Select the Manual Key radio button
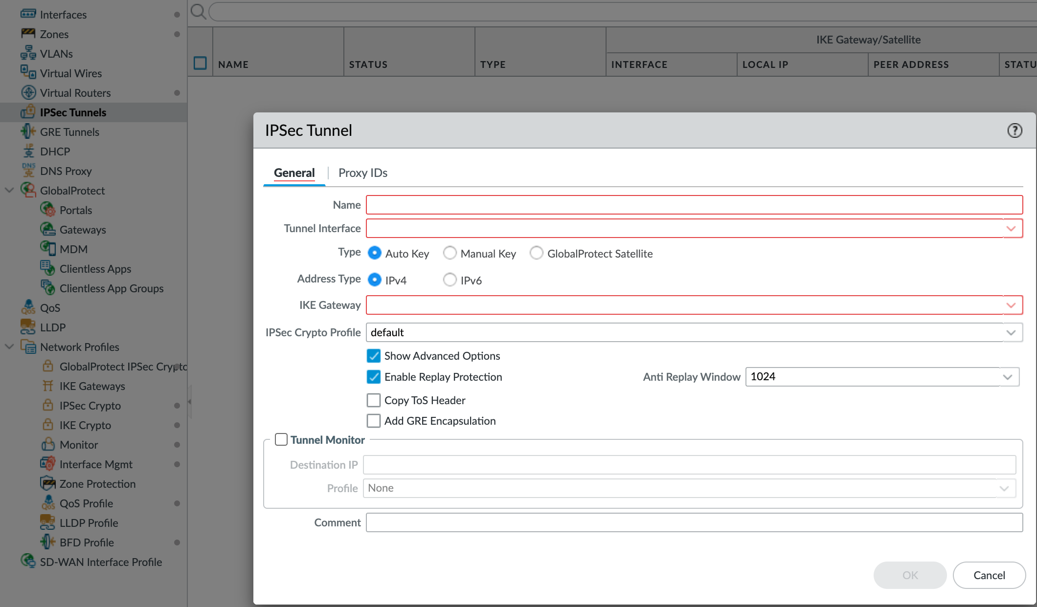Screen dimensions: 1037x607 click(450, 253)
